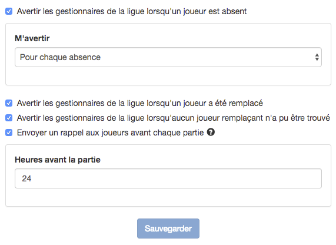This screenshot has width=336, height=245.
Task: Open the 'Pour chaque absence' dropdown
Action: 168,57
